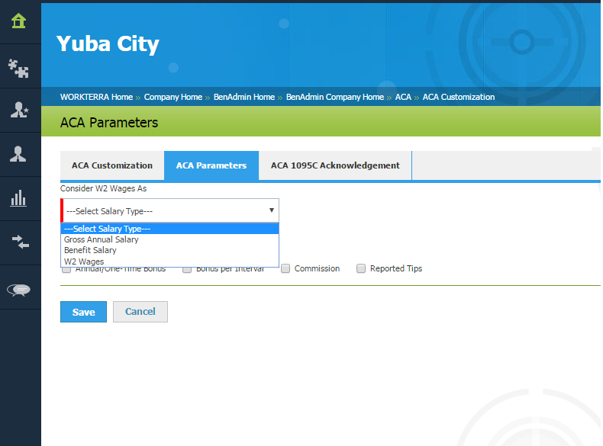The image size is (603, 446).
Task: Open the chat bubble sidebar icon
Action: click(x=19, y=289)
